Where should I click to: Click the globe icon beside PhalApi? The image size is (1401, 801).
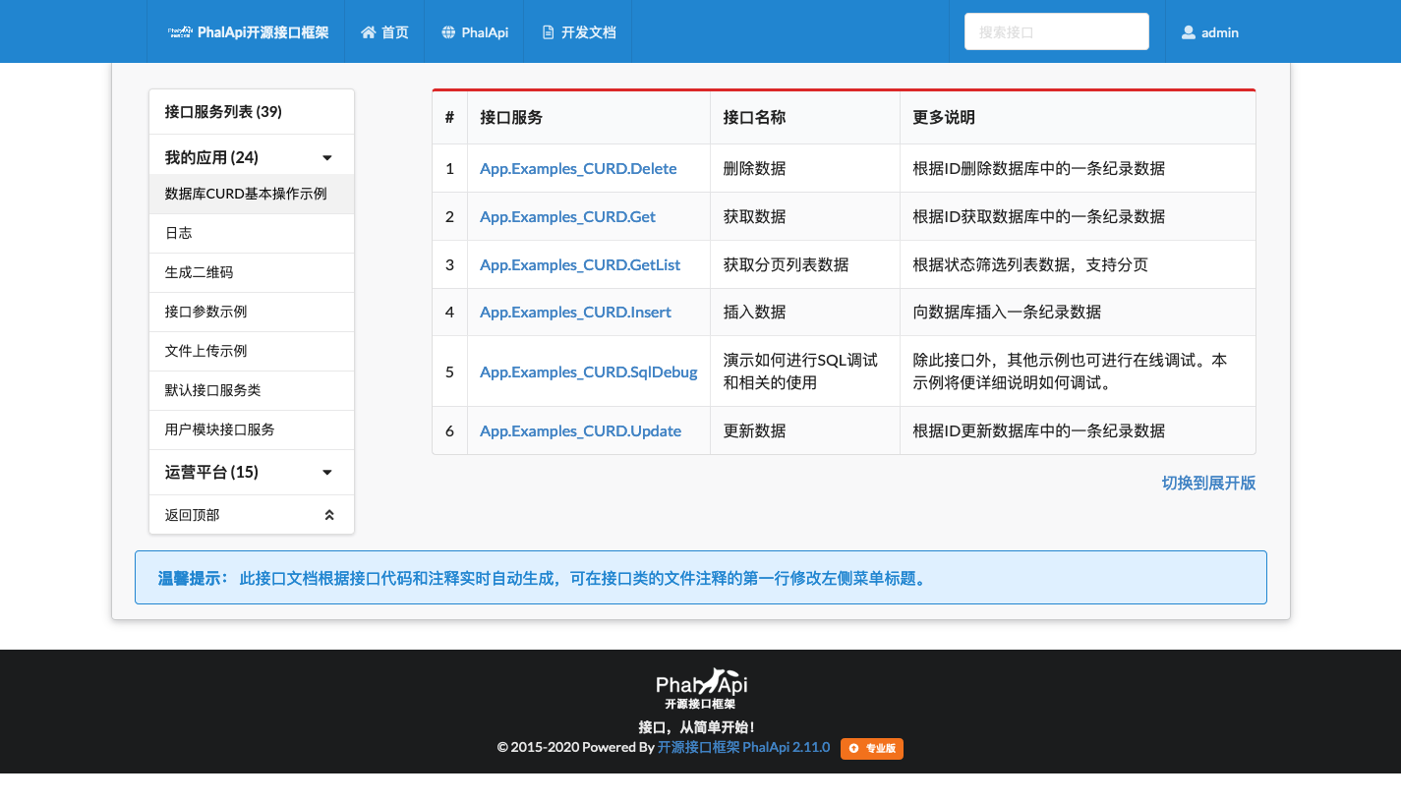(448, 32)
